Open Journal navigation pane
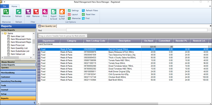This screenshot has height=105, width=212. pyautogui.click(x=18, y=90)
